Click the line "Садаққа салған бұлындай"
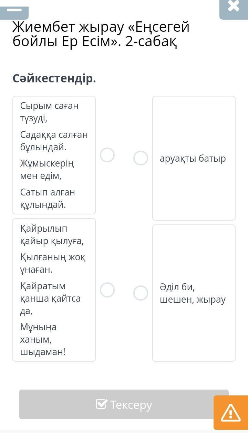 pos(54,141)
